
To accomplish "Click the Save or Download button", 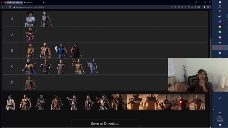I will [105, 124].
